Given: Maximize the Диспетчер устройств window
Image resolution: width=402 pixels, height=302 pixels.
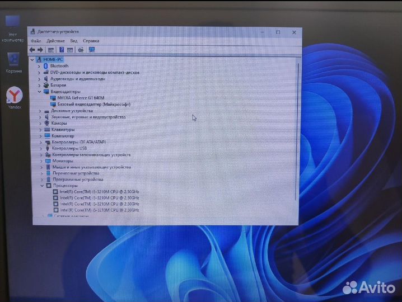Looking at the screenshot, I should (278, 32).
